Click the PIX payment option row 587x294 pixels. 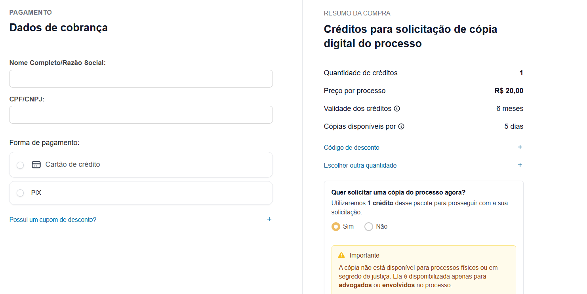141,193
